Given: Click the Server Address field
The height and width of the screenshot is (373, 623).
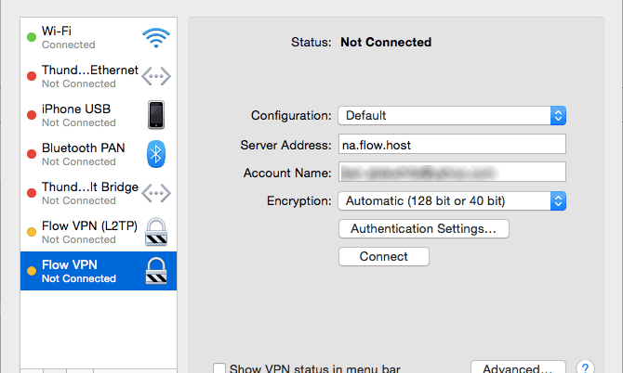Looking at the screenshot, I should click(x=452, y=145).
